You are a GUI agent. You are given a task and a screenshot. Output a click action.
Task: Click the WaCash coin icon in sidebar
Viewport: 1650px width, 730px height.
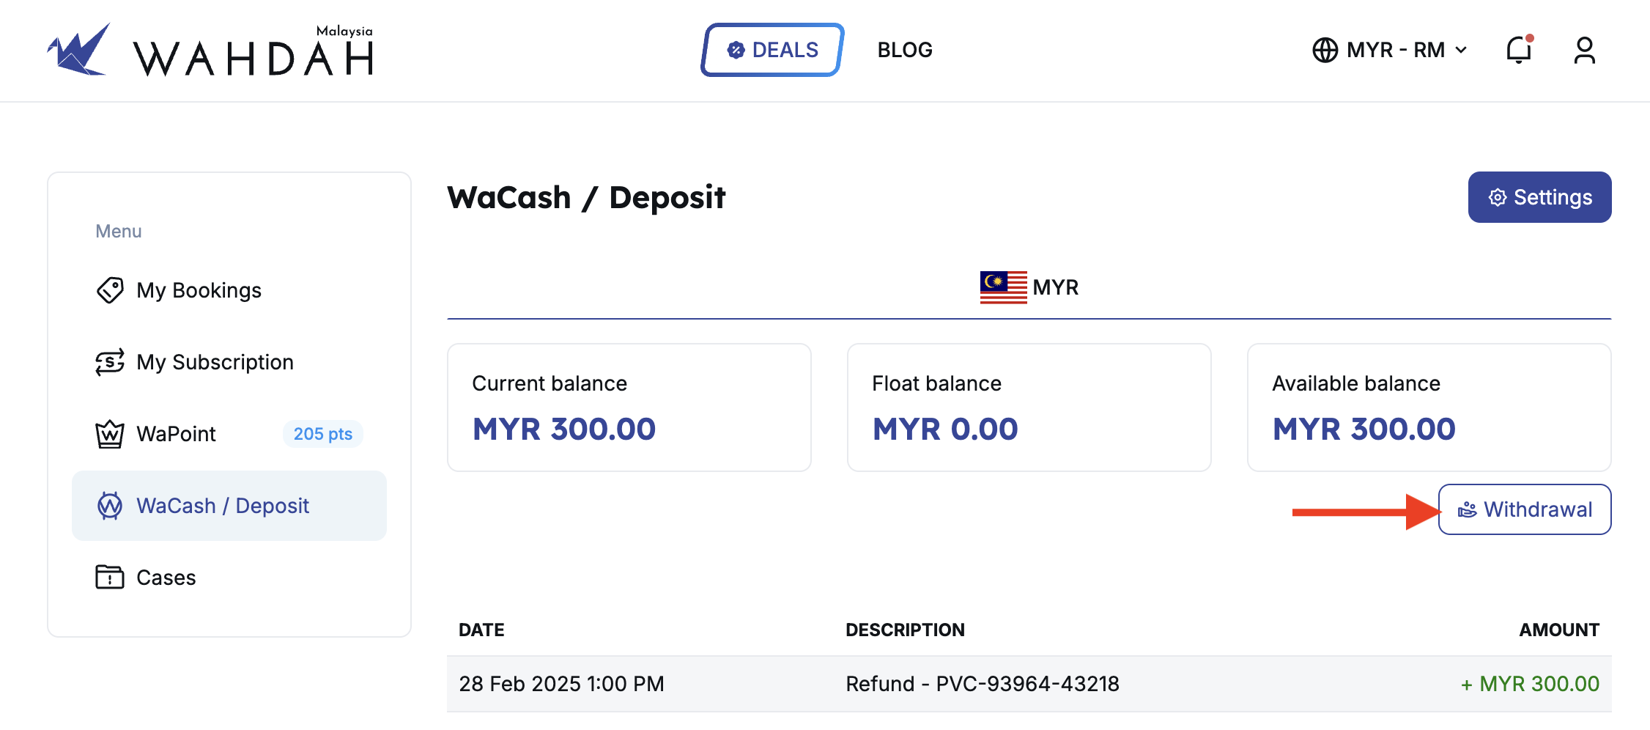[110, 506]
